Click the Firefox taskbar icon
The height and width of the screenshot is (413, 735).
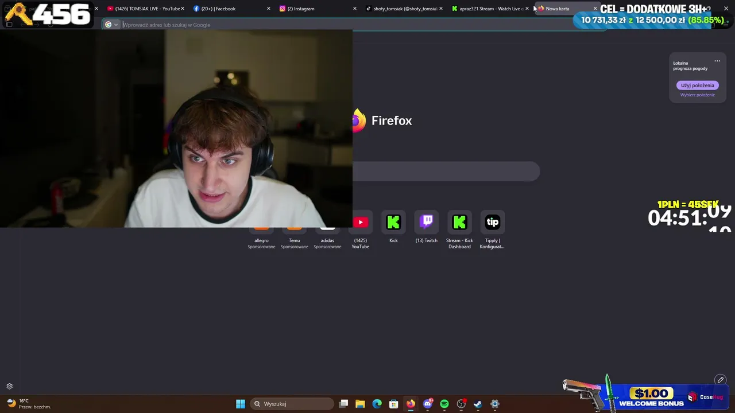(411, 404)
